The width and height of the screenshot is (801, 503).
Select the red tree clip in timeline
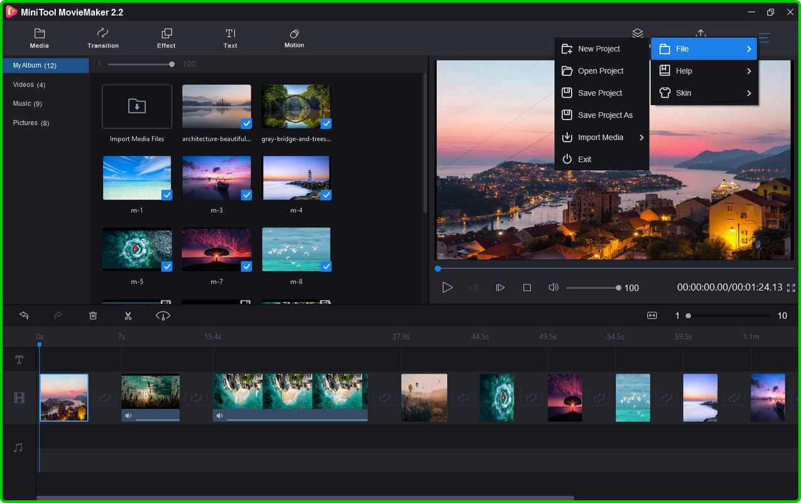tap(565, 397)
